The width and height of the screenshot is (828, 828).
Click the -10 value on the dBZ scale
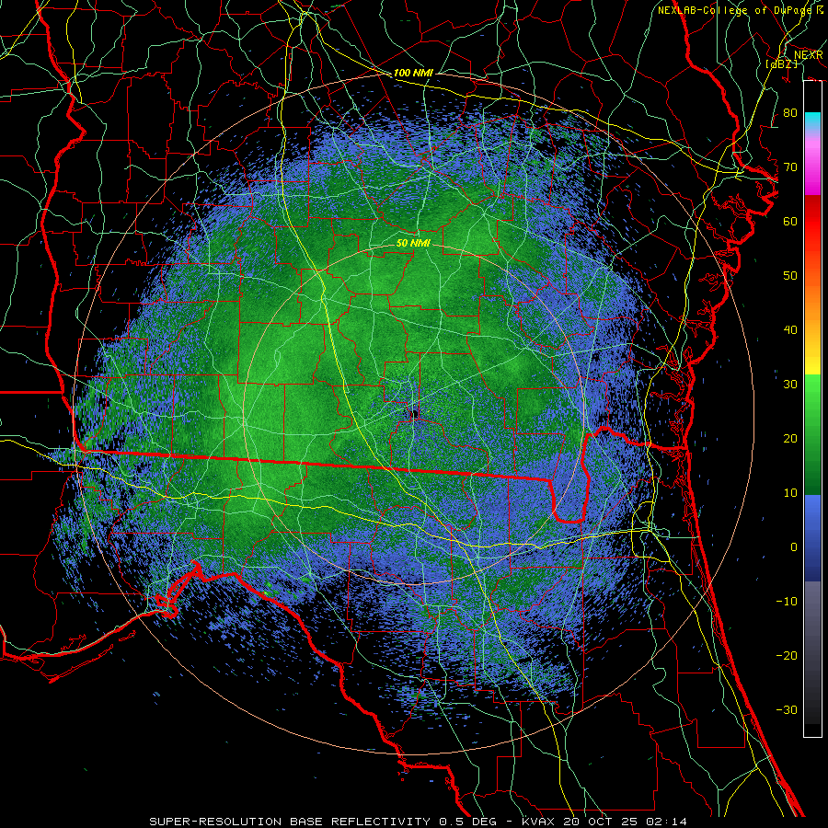(787, 602)
